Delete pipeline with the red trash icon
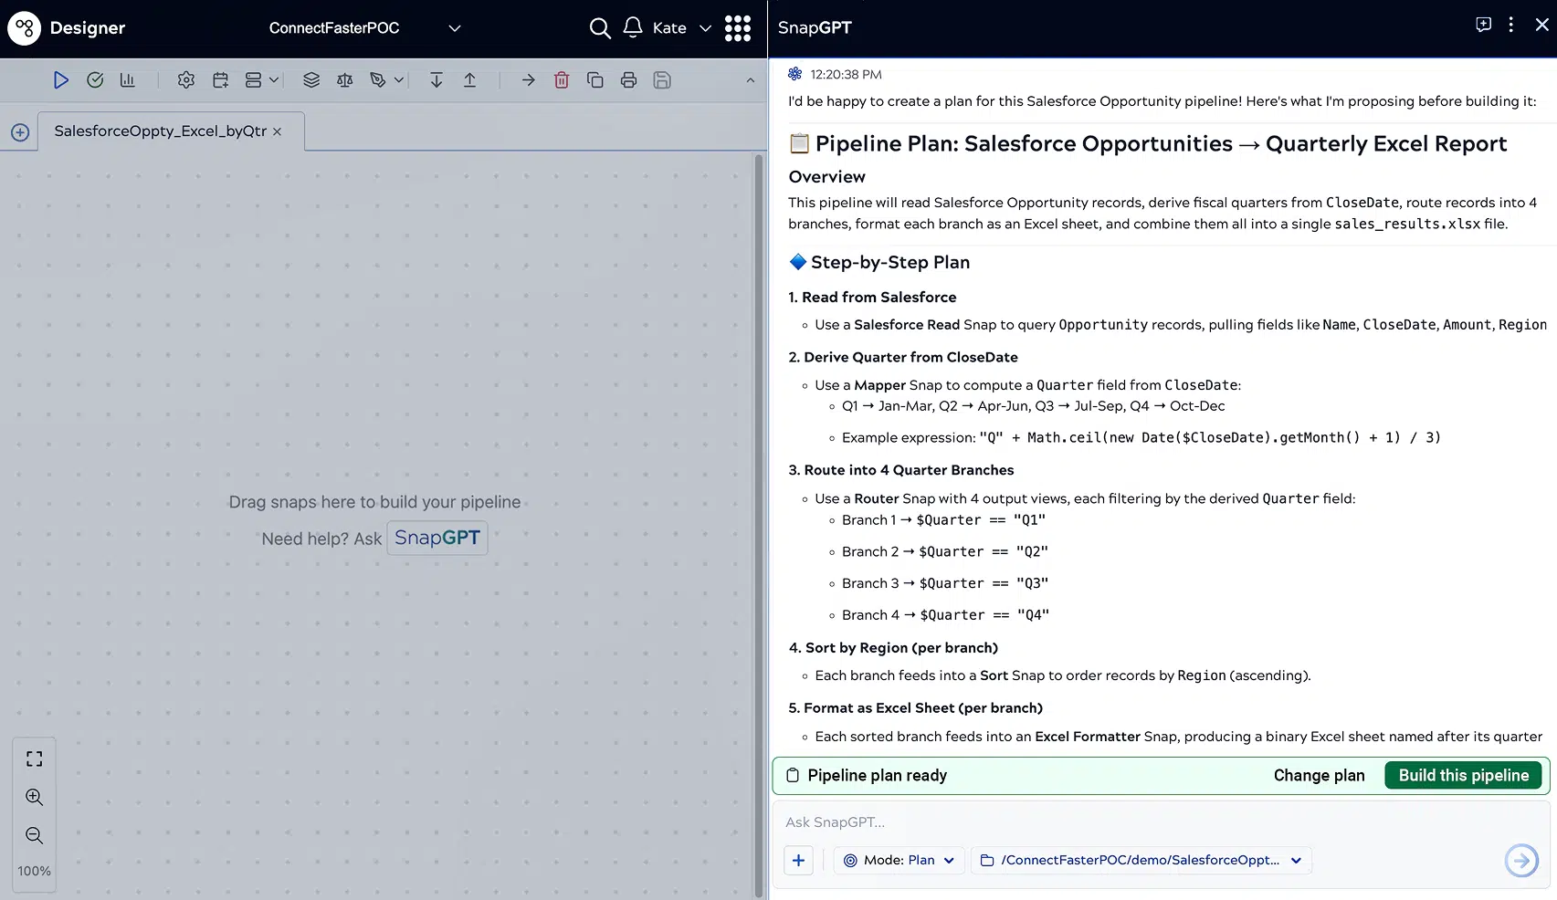This screenshot has width=1557, height=900. 562,80
